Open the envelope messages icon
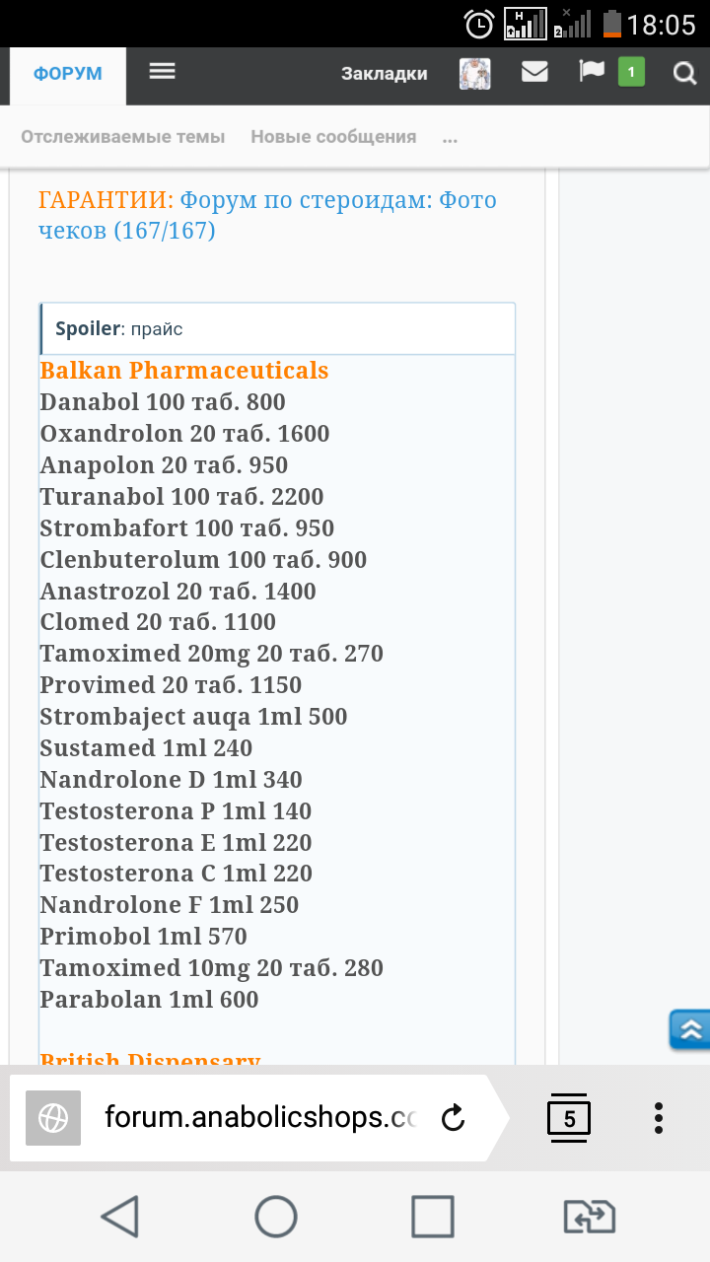710x1262 pixels. pyautogui.click(x=534, y=72)
